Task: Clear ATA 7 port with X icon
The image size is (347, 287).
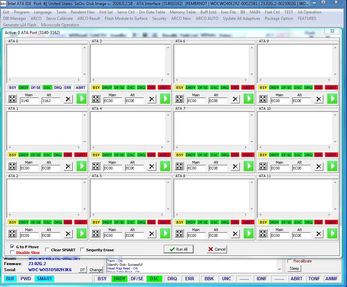Action: coord(235,166)
